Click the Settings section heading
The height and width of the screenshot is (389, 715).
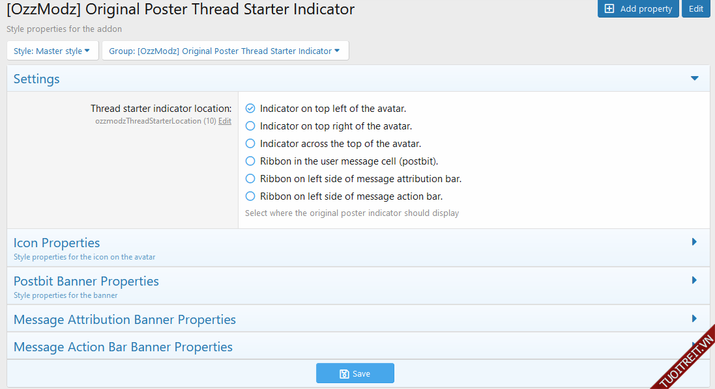click(x=36, y=79)
